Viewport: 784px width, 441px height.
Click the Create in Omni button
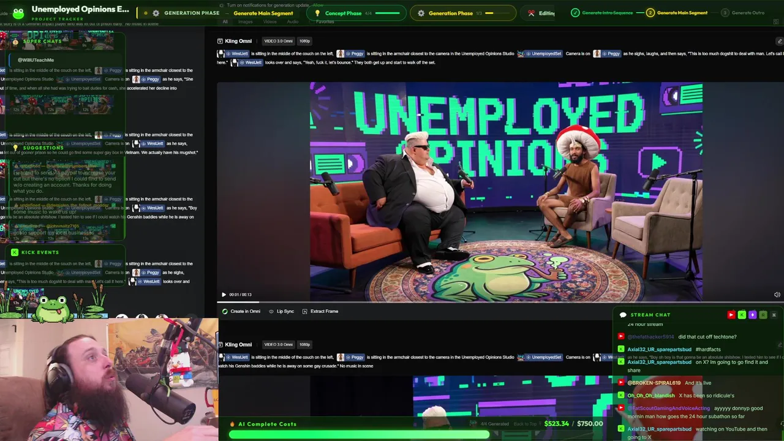coord(241,311)
